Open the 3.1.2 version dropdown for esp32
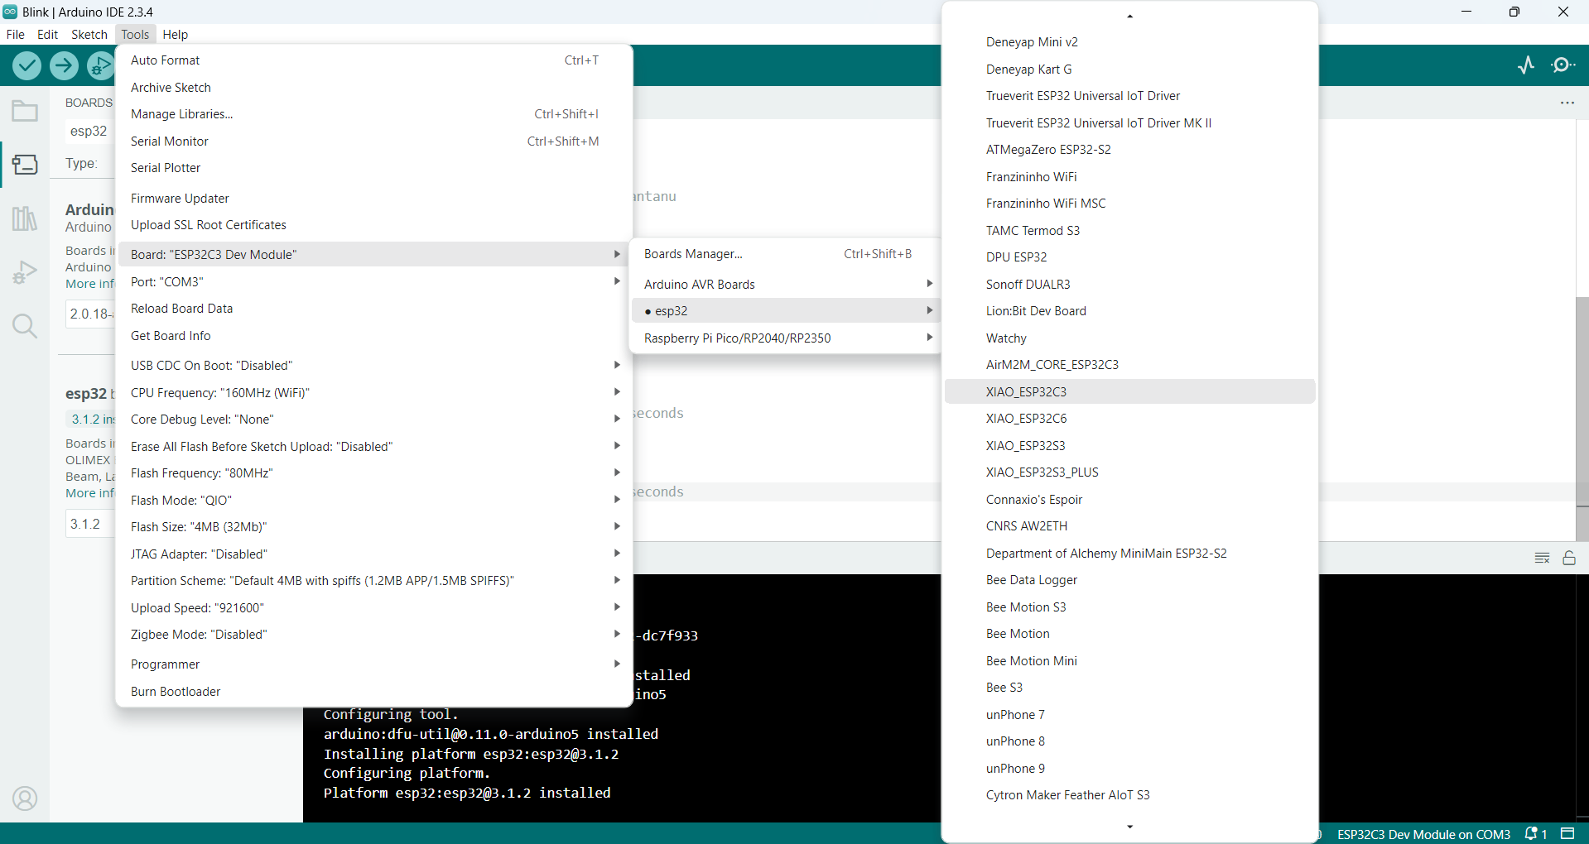This screenshot has height=844, width=1589. (x=89, y=524)
